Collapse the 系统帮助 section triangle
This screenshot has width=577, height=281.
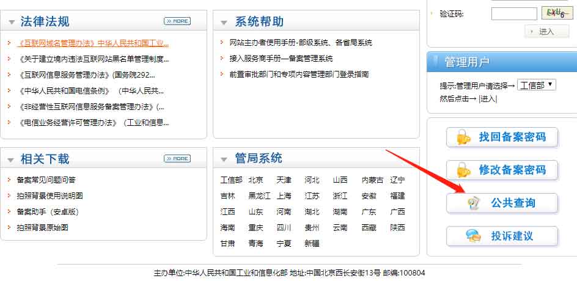224,23
